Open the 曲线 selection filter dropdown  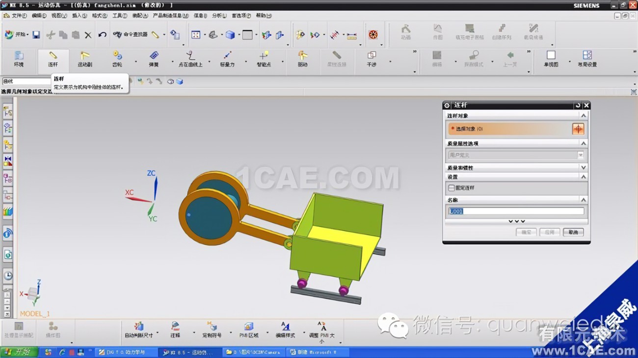click(x=27, y=82)
